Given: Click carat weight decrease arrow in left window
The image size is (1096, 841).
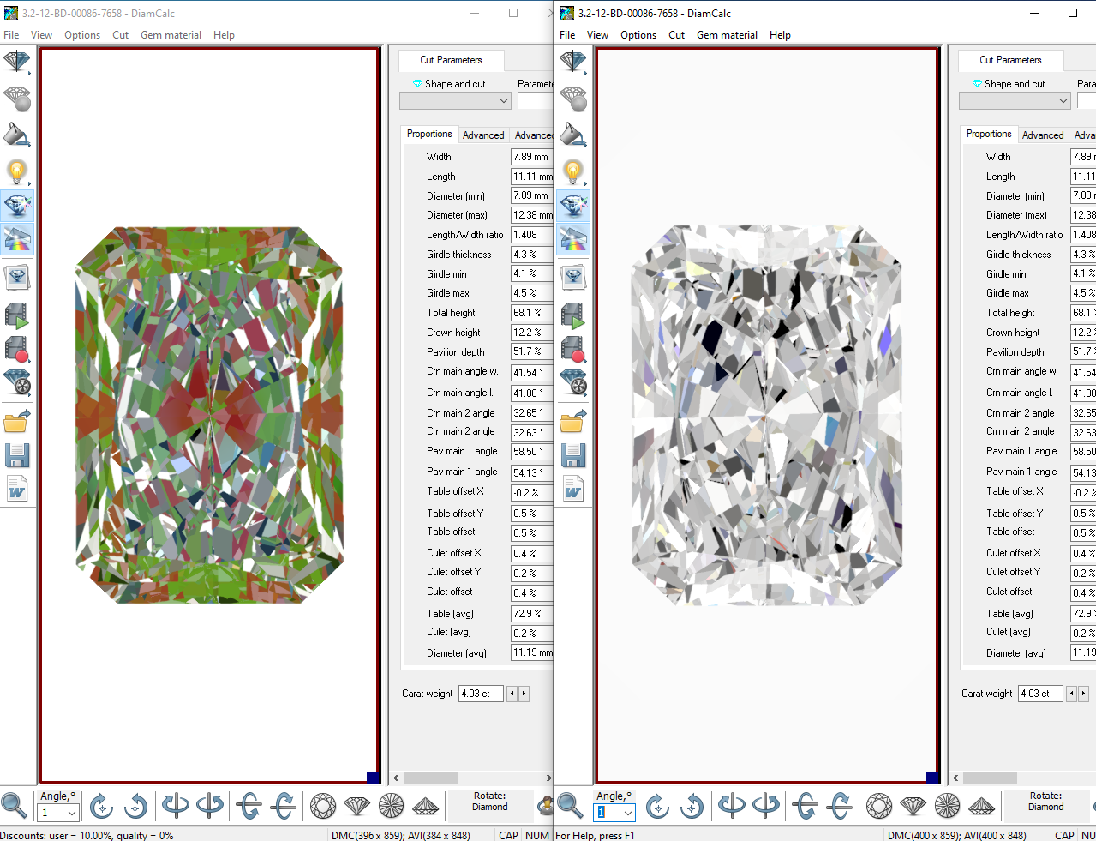Looking at the screenshot, I should click(x=512, y=694).
